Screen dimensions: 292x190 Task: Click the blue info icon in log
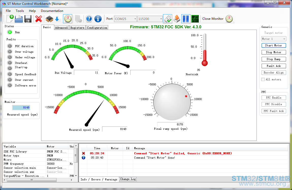(84, 158)
